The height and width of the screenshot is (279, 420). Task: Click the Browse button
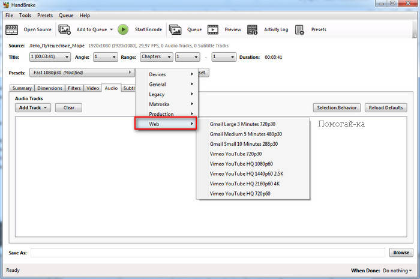(401, 253)
